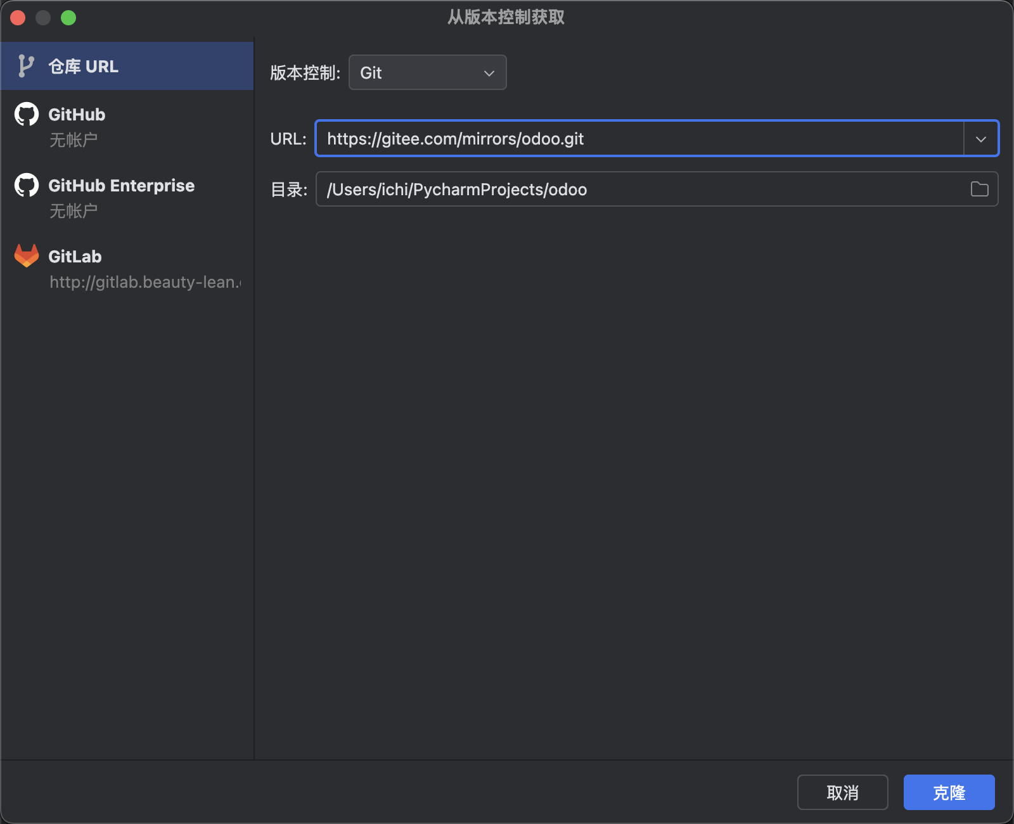Select GitHub Enterprise in the sidebar

(127, 196)
